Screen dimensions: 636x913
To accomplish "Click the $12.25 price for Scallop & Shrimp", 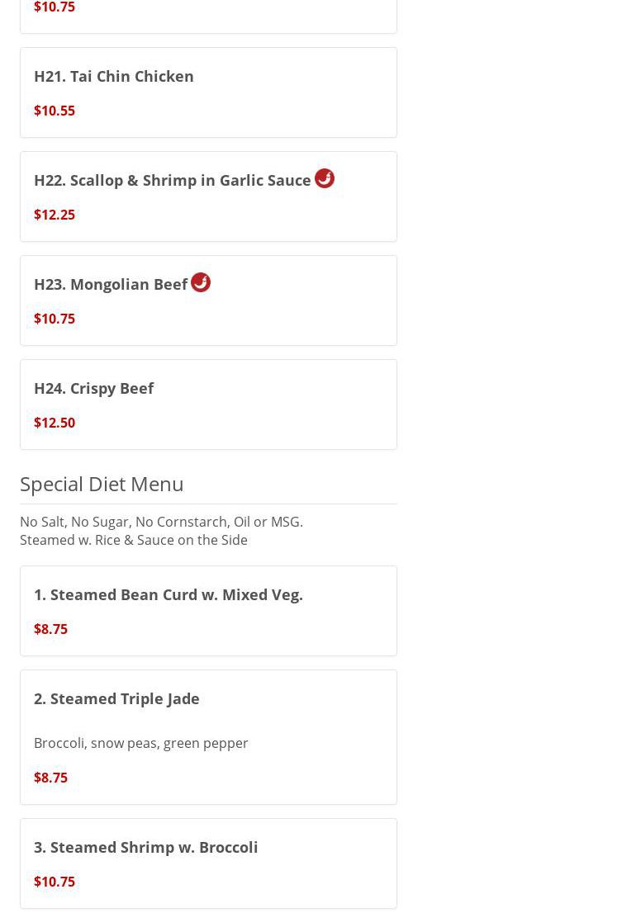I will click(55, 215).
